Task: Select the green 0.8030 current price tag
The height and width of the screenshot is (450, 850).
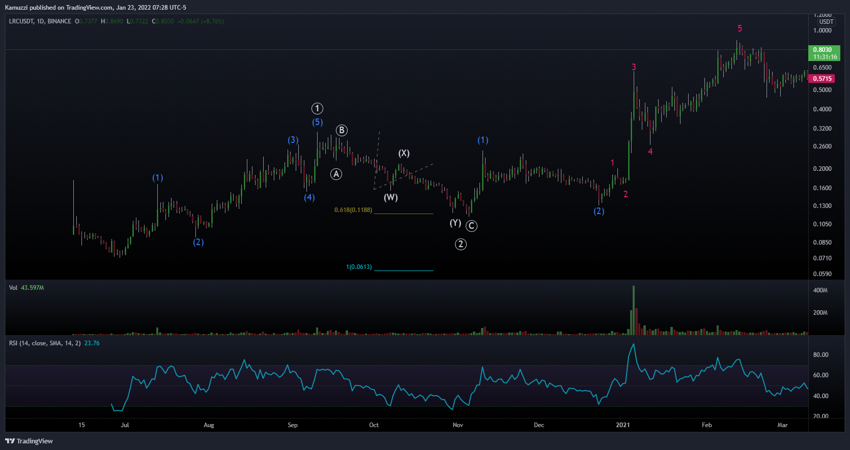Action: (x=825, y=53)
